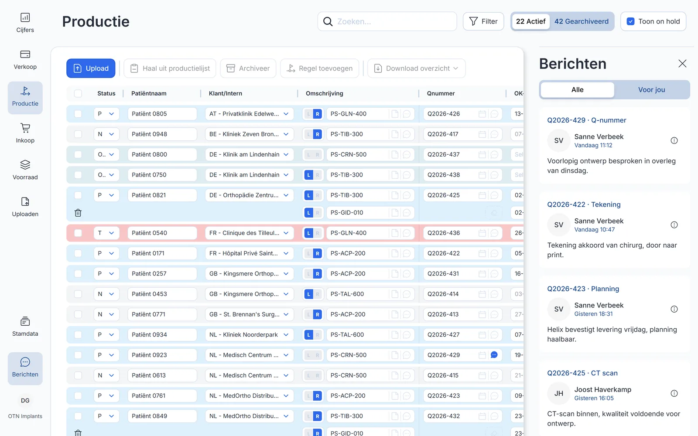This screenshot has height=436, width=698.
Task: Open status dropdown for Patiënt 0540
Action: tap(106, 233)
